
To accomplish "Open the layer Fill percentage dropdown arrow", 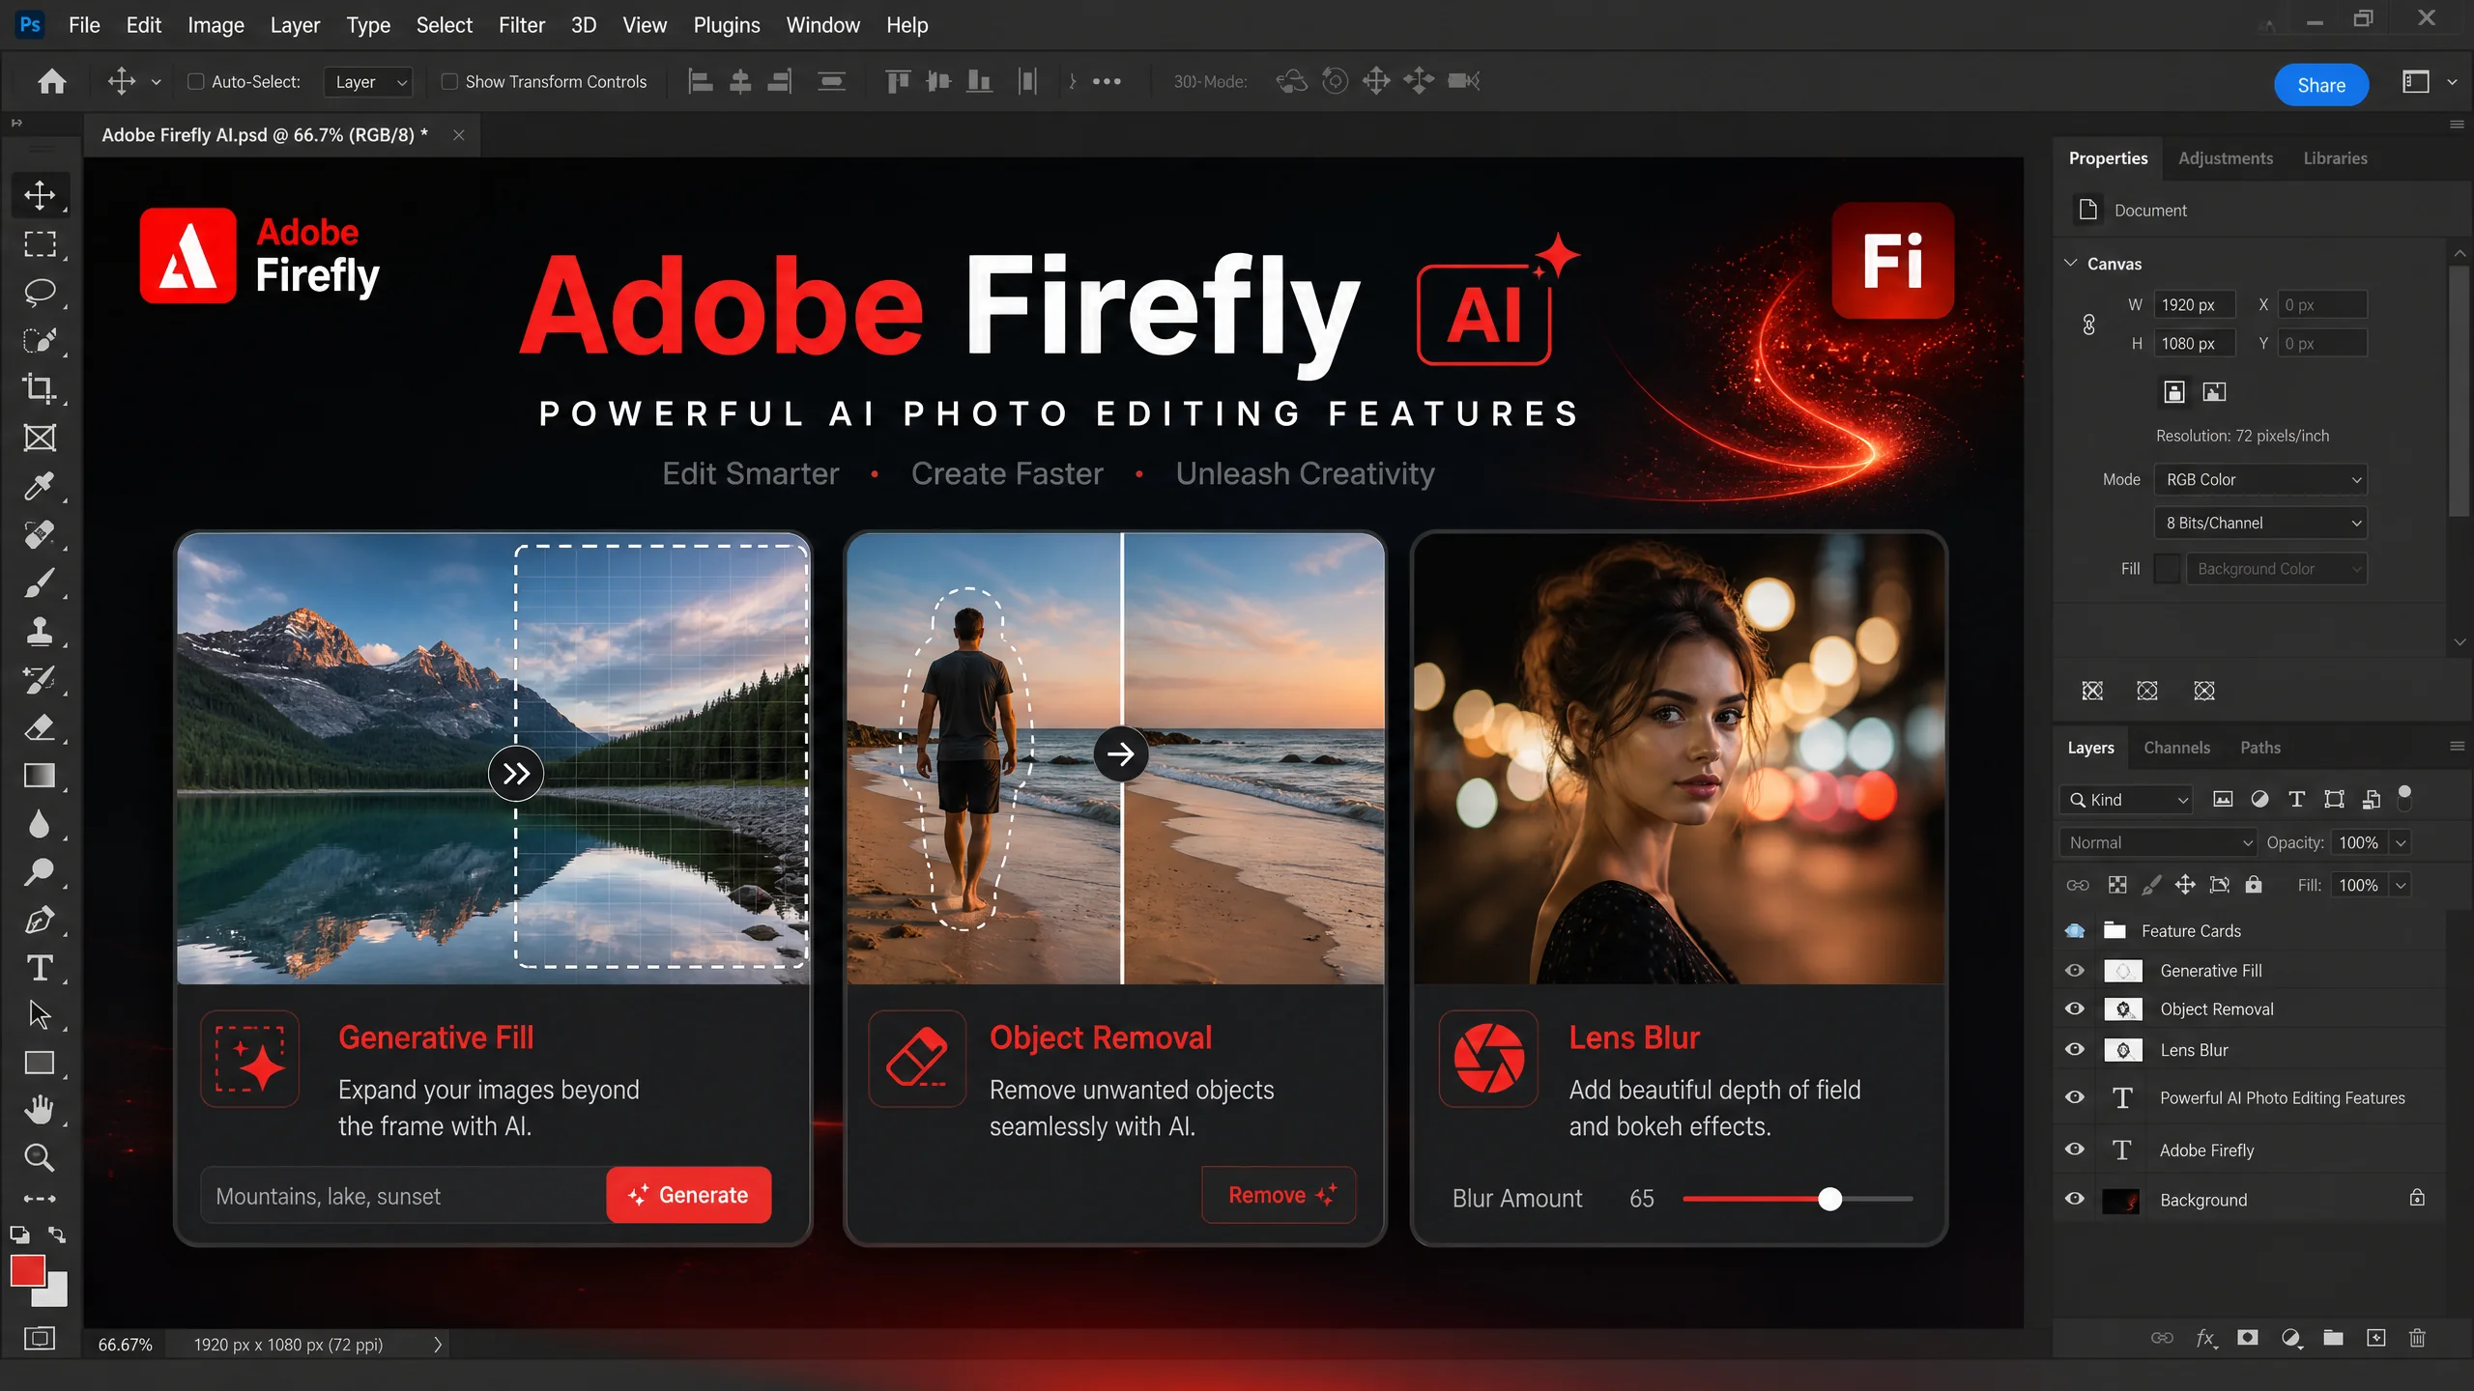I will (2401, 885).
